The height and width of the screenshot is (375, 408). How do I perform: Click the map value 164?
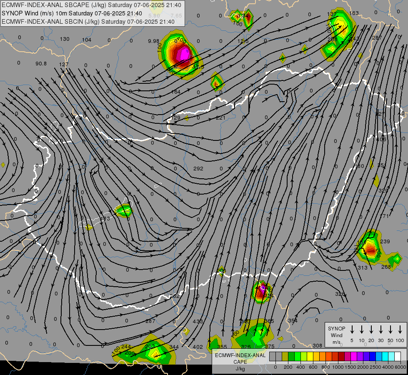(176, 92)
